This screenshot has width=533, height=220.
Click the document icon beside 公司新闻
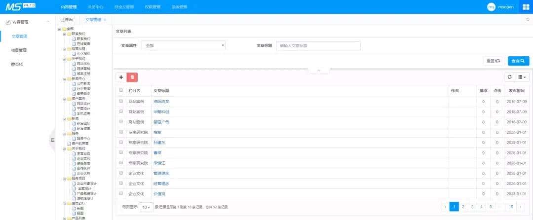coord(74,83)
